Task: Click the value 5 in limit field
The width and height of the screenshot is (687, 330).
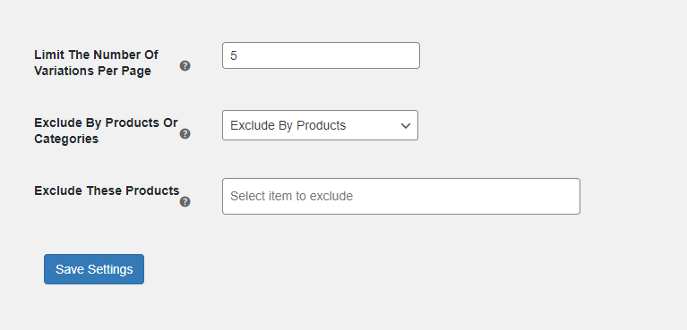Action: pos(234,56)
